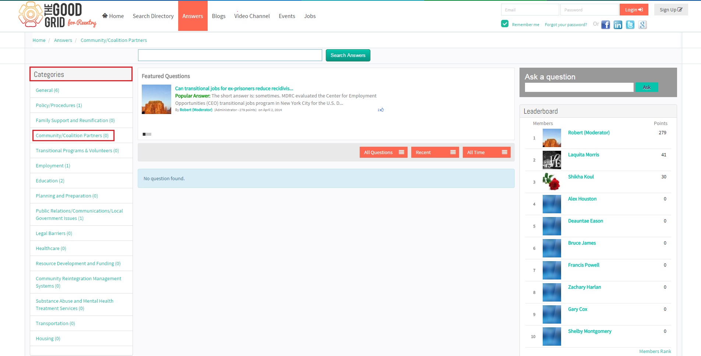Viewport: 701px width, 356px height.
Task: Click the Facebook login icon
Action: (x=606, y=25)
